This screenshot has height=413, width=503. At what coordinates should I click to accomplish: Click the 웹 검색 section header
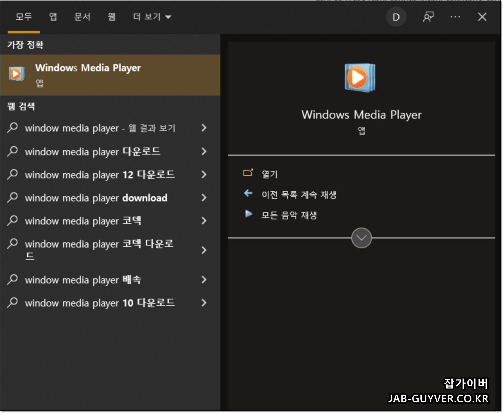[21, 106]
